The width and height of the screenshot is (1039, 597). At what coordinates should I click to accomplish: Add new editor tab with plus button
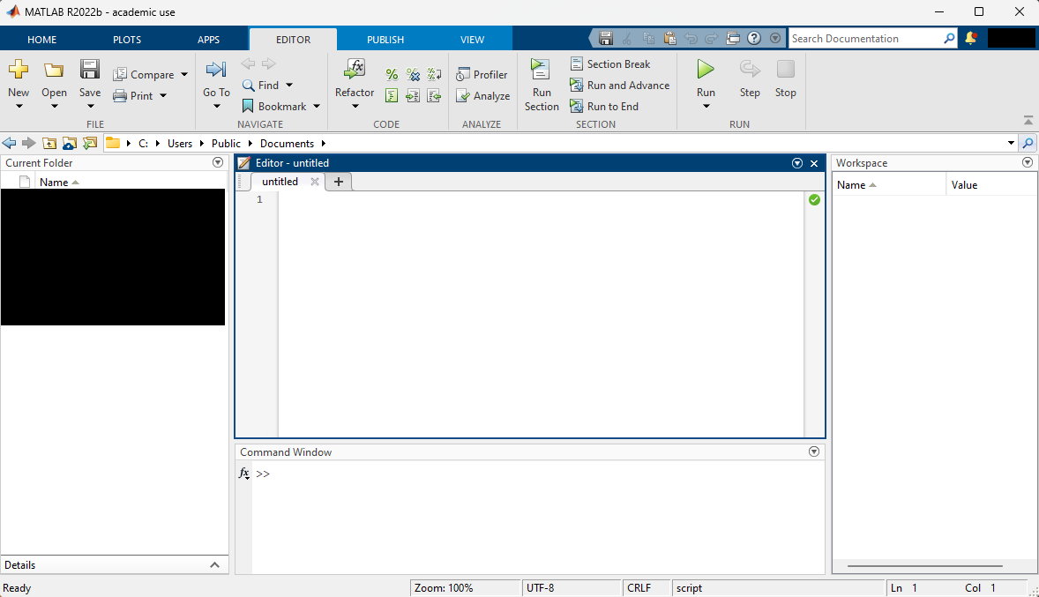[x=338, y=182]
